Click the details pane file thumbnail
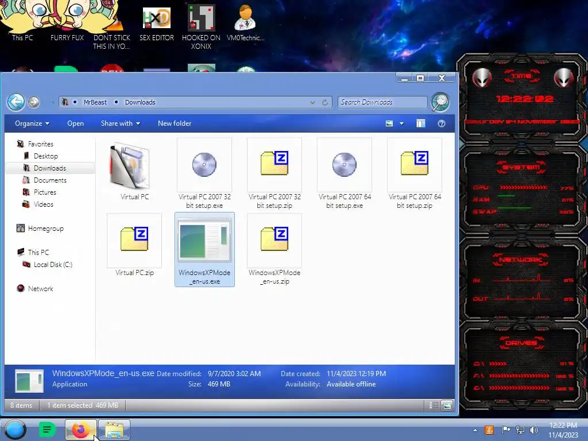The width and height of the screenshot is (588, 441). [x=29, y=381]
